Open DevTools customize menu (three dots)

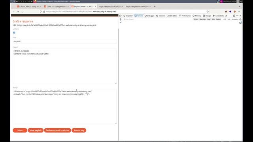(237, 16)
